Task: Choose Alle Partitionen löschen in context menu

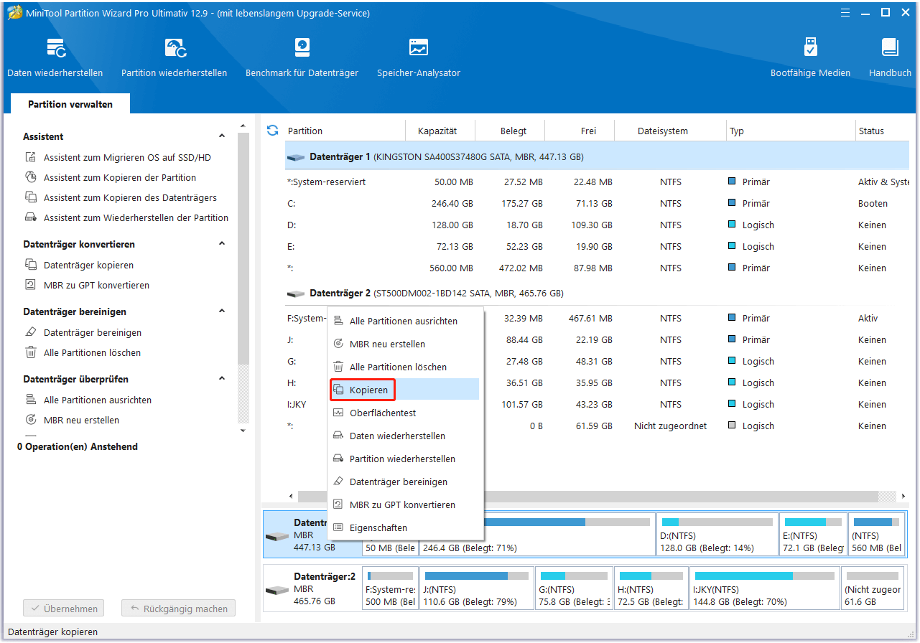Action: (x=404, y=367)
